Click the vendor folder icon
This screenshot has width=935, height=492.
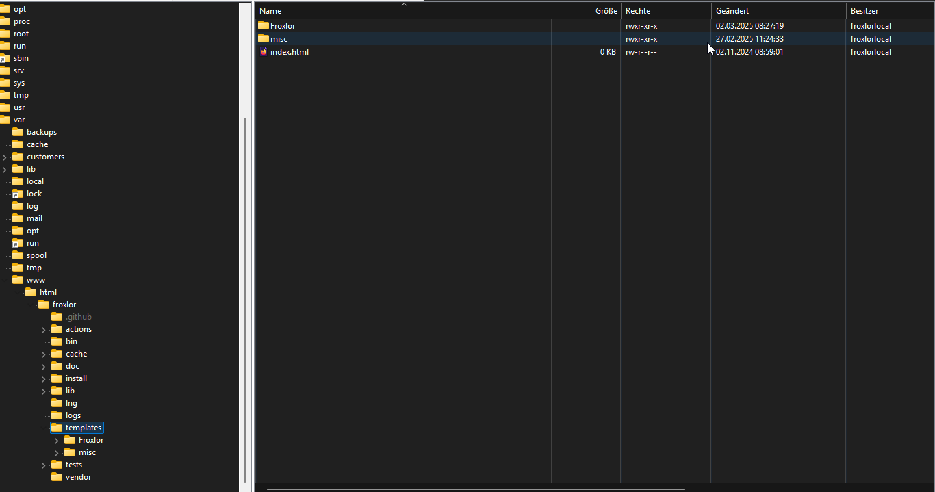tap(57, 477)
